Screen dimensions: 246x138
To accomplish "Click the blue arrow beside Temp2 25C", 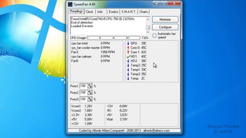I will 128,65.
